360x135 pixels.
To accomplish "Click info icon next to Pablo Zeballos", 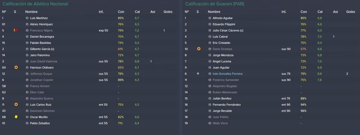I will 27,123.
